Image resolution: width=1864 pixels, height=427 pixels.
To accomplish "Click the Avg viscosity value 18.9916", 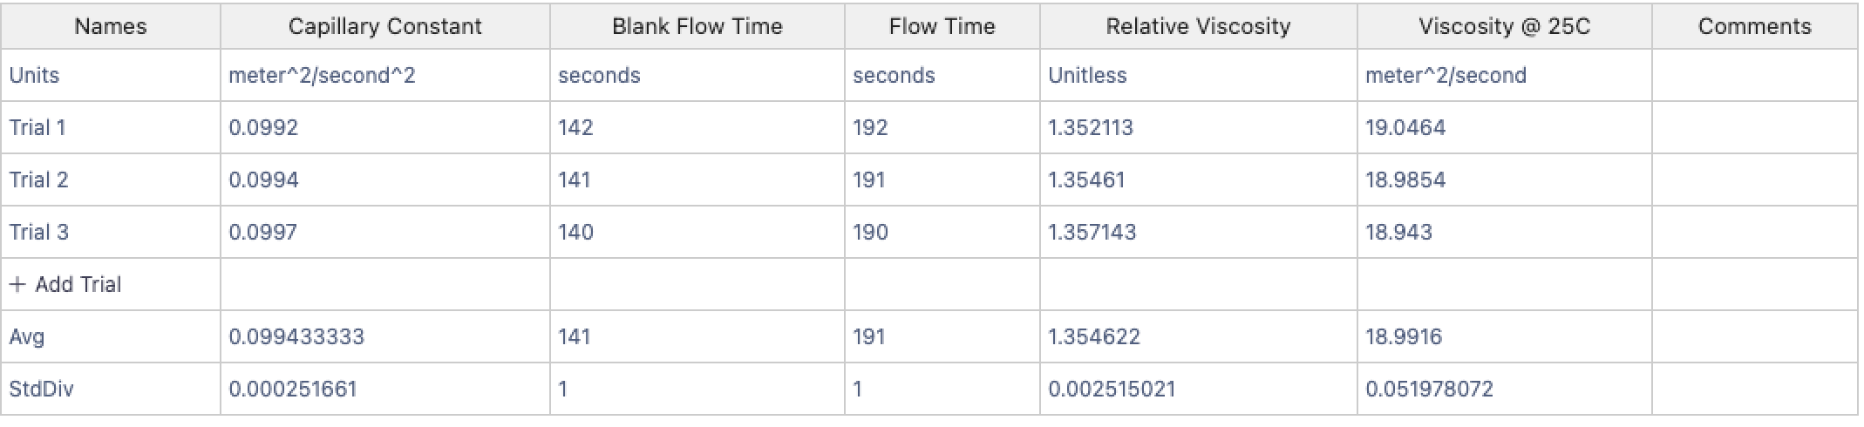I will tap(1404, 336).
